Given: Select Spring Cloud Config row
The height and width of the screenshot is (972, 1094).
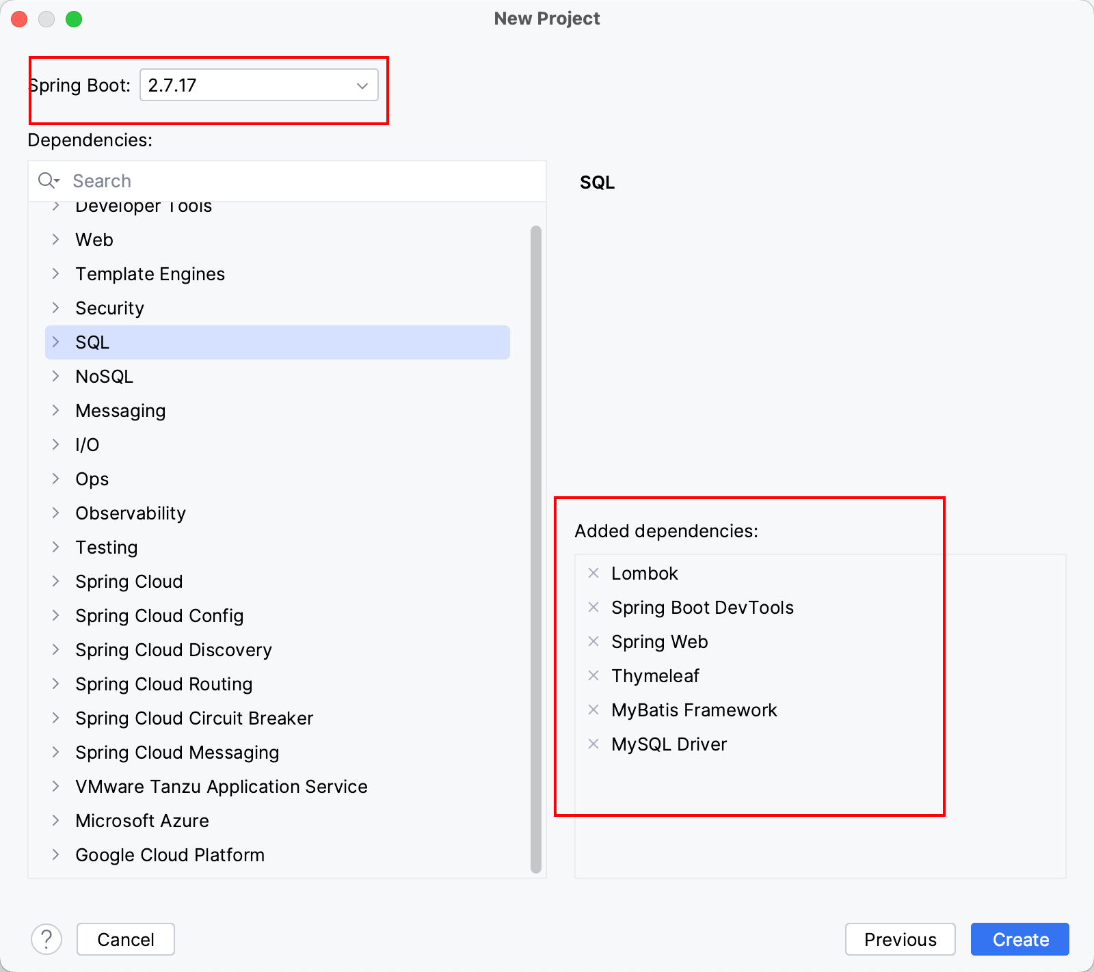Looking at the screenshot, I should coord(278,616).
